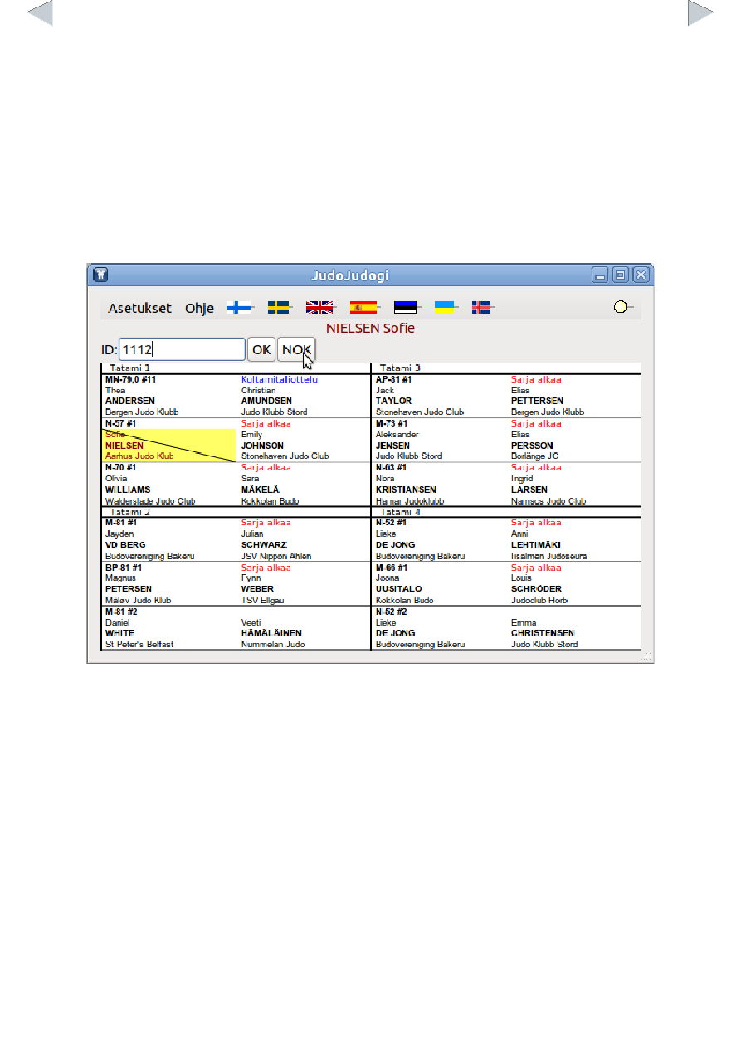Confirm the ID with the OK button
This screenshot has width=741, height=1048.
pos(262,350)
